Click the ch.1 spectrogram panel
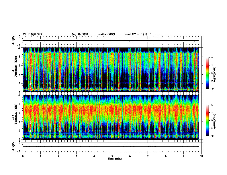This screenshot has width=227, height=175. (111, 70)
